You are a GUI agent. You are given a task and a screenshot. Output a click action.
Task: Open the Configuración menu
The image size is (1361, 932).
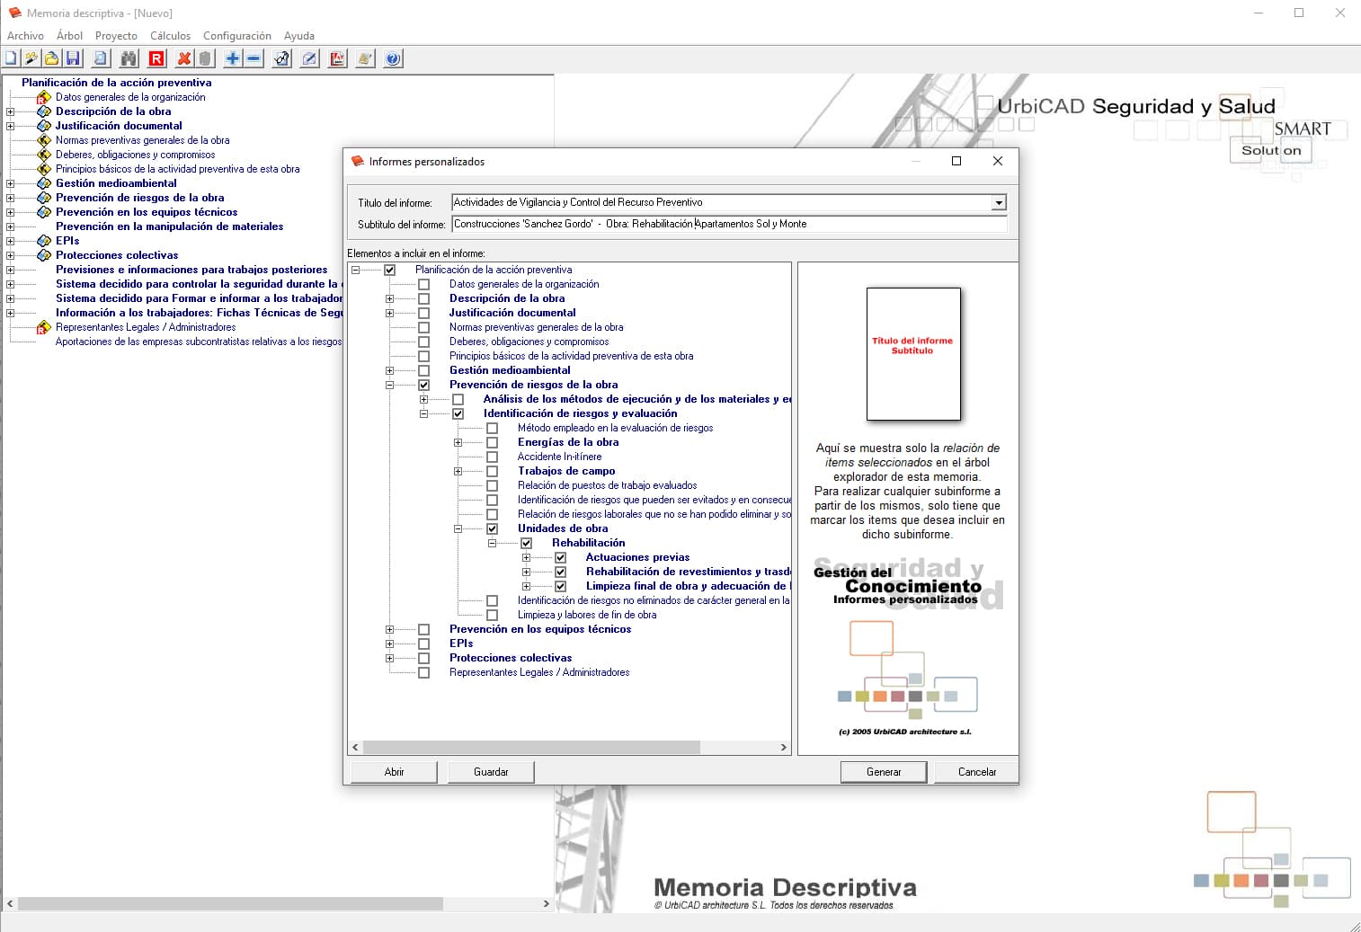click(x=237, y=36)
